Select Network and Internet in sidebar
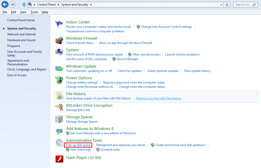261x168 pixels. point(21,34)
